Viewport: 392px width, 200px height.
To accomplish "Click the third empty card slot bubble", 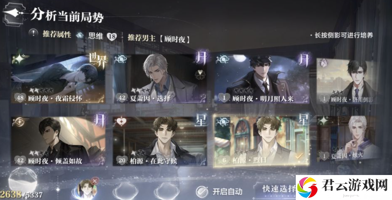I will point(166,190).
